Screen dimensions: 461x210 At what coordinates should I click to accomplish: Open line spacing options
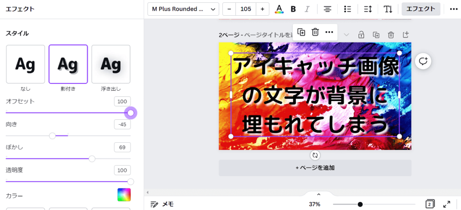click(368, 9)
